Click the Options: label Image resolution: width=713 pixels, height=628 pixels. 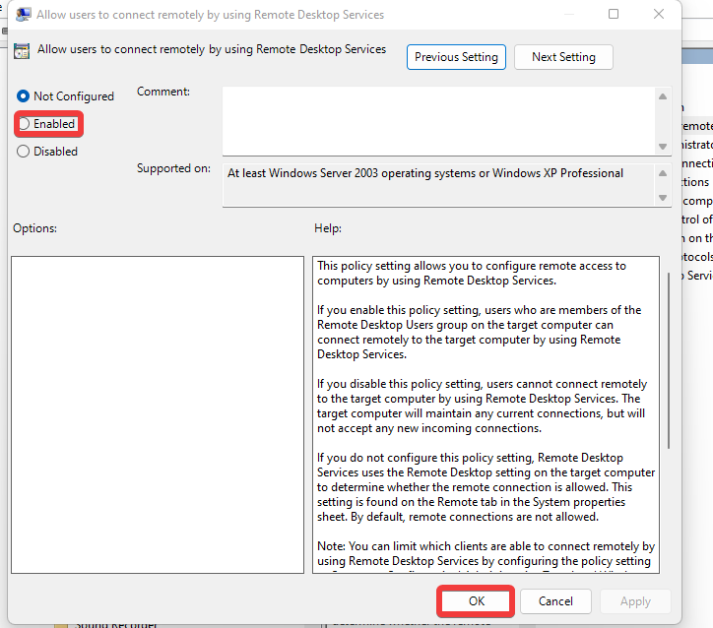pyautogui.click(x=35, y=228)
